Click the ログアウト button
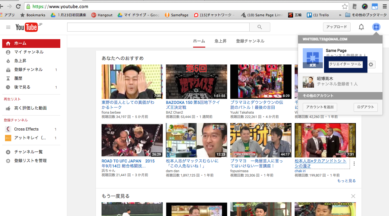The height and width of the screenshot is (216, 389). click(x=366, y=107)
